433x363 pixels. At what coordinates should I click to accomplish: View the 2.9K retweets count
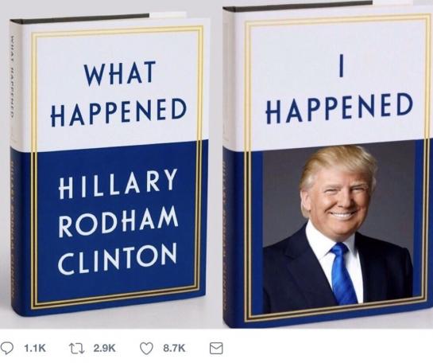click(104, 348)
